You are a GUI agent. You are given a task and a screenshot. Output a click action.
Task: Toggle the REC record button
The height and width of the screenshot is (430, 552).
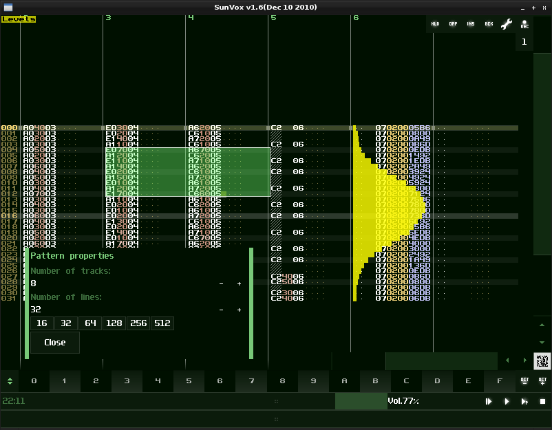pos(524,24)
